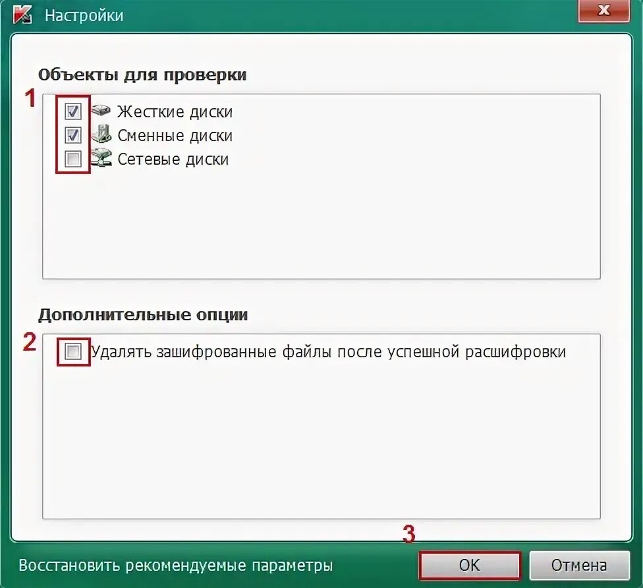Click the hard disk drive icon

point(101,111)
